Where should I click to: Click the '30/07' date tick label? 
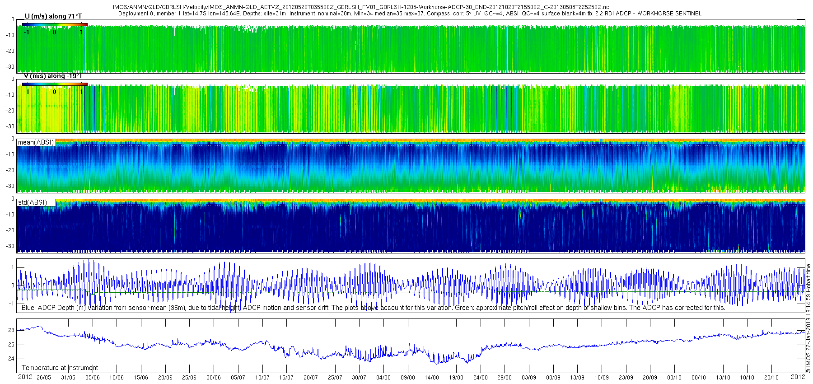[x=359, y=378]
